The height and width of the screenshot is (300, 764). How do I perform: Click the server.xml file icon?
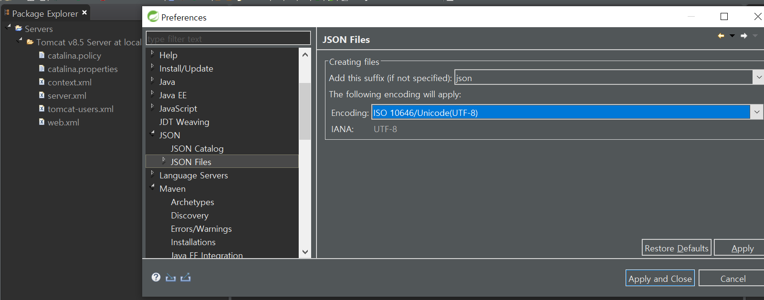[42, 95]
